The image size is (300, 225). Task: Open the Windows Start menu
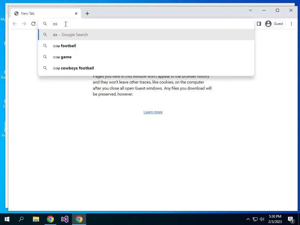click(7, 219)
